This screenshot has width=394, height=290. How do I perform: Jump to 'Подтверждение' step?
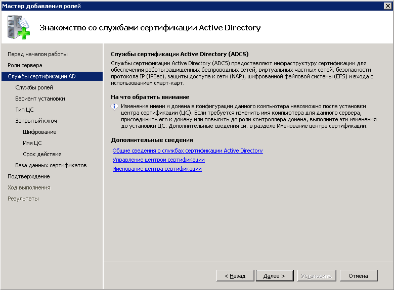coord(28,176)
